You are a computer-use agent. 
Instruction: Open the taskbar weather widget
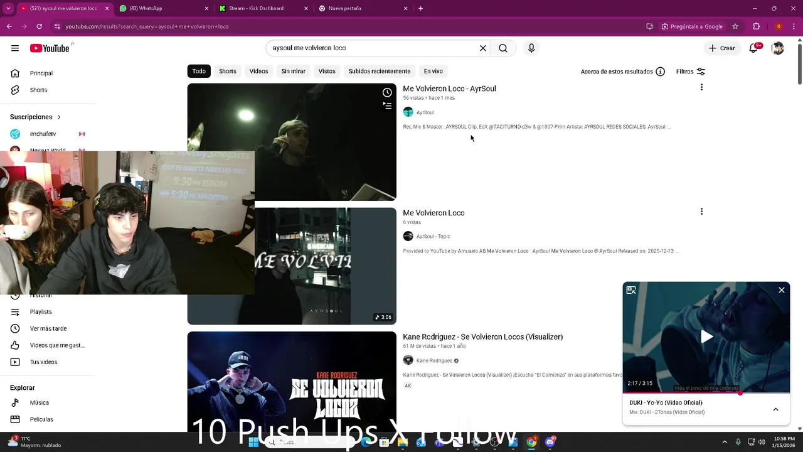[x=35, y=442]
